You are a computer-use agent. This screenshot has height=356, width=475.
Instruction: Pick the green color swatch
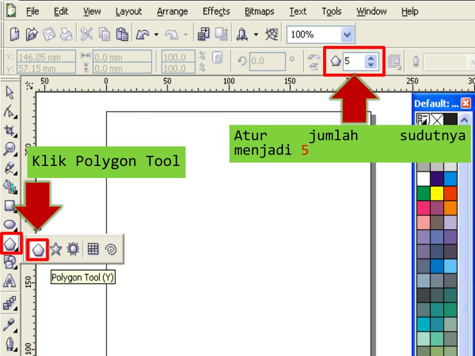[423, 193]
